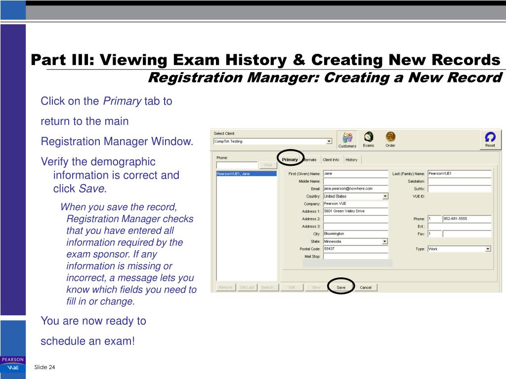The height and width of the screenshot is (379, 506).
Task: Click the Fax country code field
Action: pos(434,234)
